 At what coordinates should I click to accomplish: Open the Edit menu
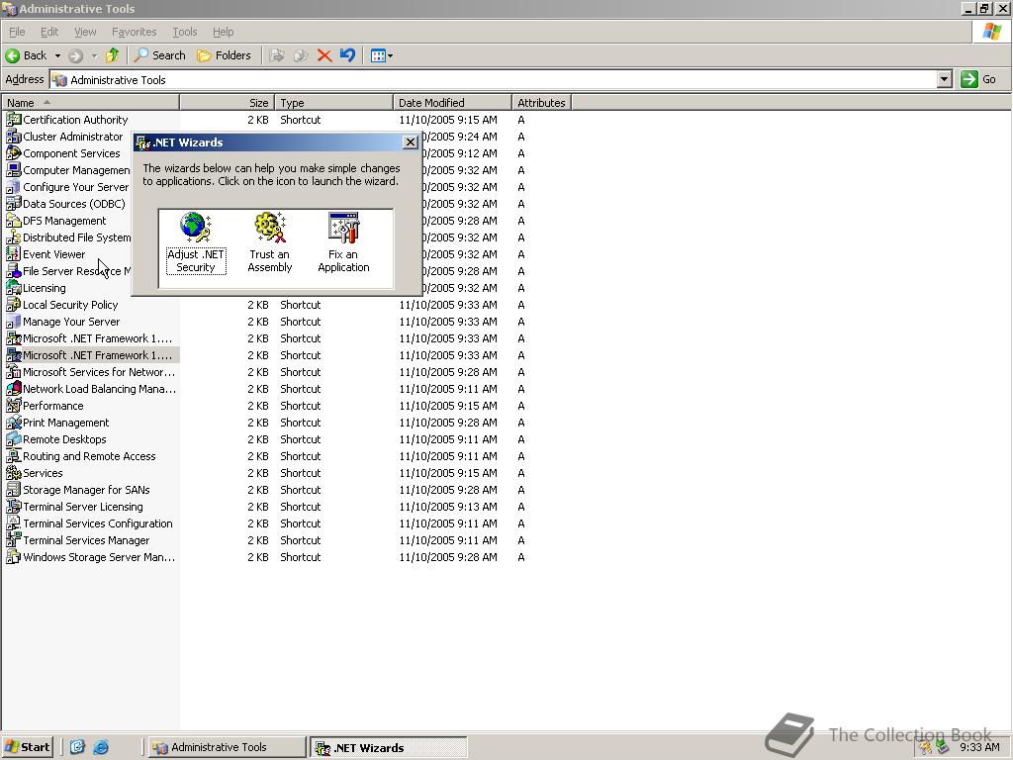[x=49, y=32]
